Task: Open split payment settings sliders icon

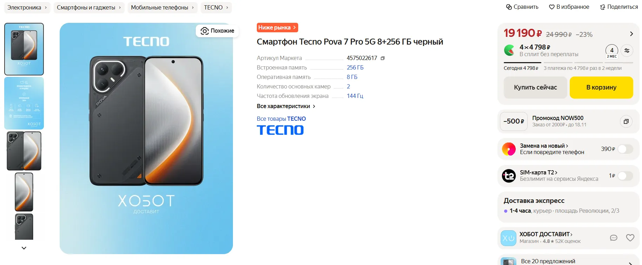Action: 627,51
